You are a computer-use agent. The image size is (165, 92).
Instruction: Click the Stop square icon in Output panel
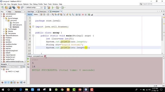click(x=28, y=64)
